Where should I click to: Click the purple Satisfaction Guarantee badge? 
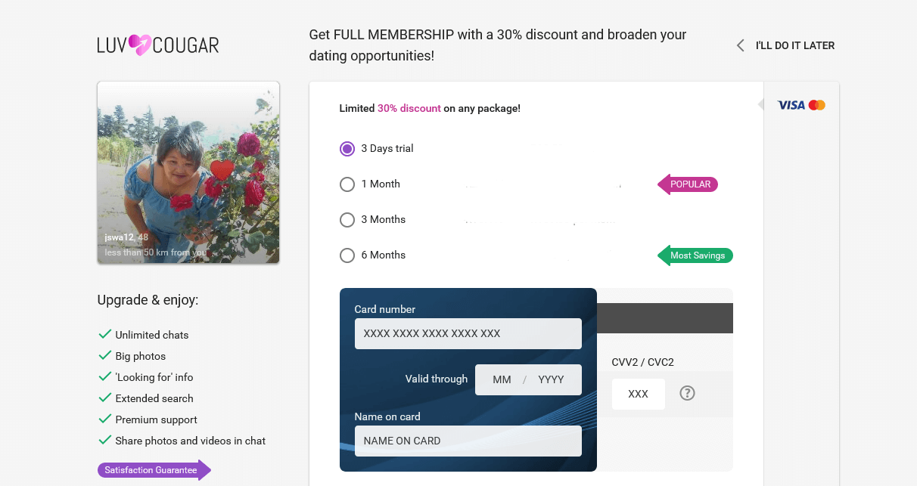(154, 470)
